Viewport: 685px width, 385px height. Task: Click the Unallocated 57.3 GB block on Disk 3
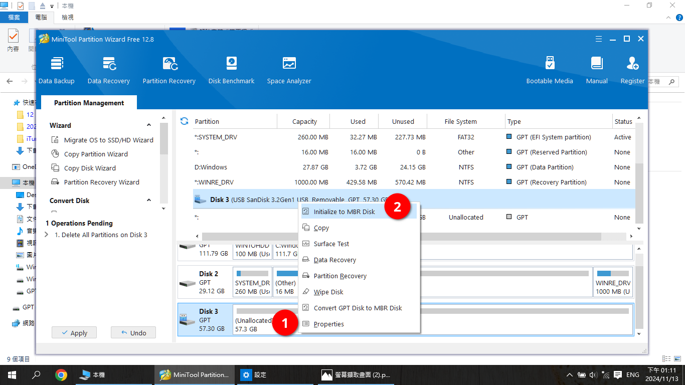(x=432, y=319)
